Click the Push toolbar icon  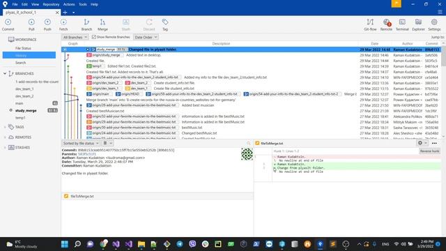coord(47,25)
